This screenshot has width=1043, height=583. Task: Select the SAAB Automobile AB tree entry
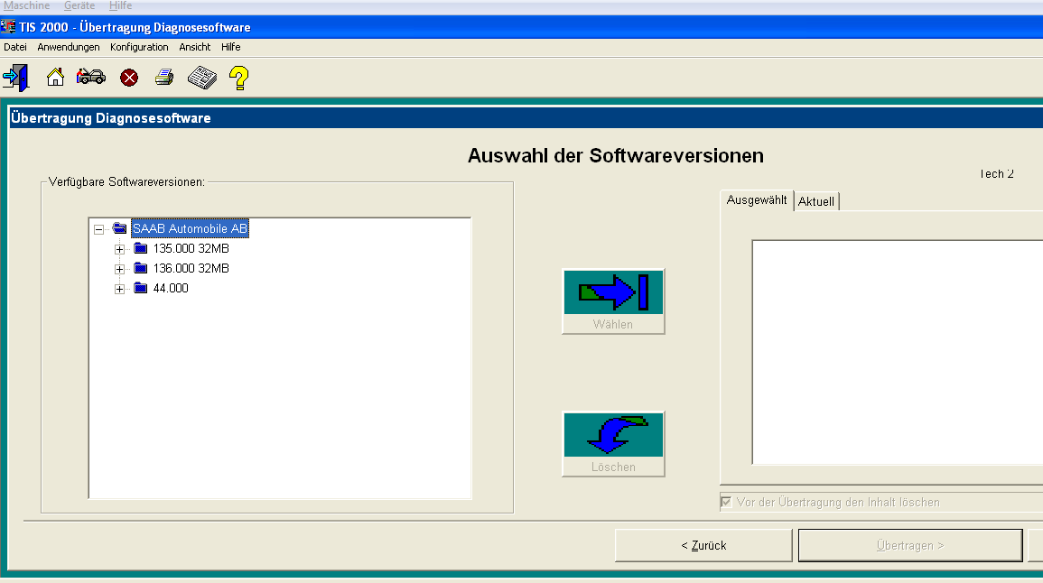191,228
